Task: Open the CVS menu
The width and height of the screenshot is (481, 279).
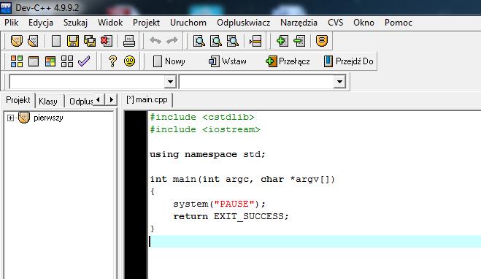Action: pos(335,23)
